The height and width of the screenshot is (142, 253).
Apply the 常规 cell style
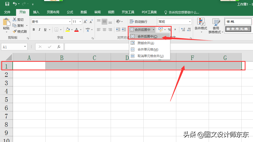coord(238,22)
